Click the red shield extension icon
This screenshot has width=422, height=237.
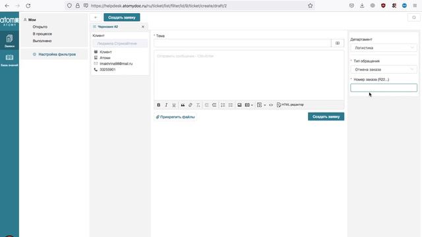point(383,6)
